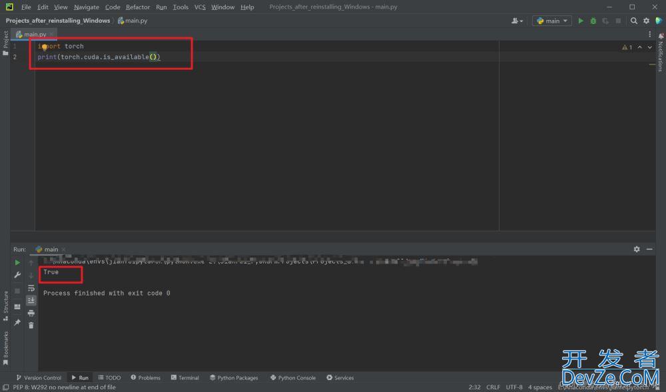Open Problems tool window
This screenshot has width=666, height=392.
click(146, 377)
